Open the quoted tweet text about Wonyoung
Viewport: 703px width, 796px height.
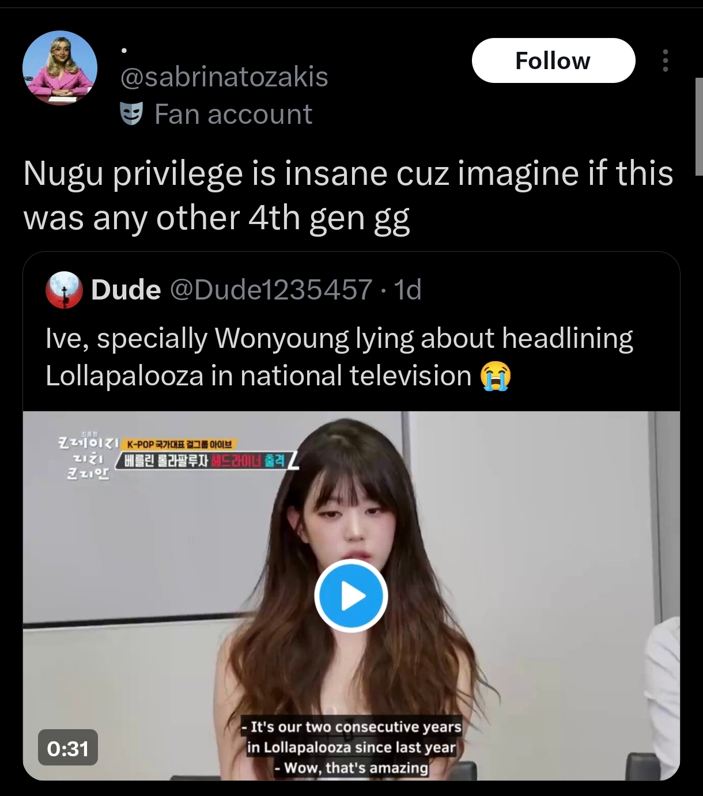[x=339, y=357]
